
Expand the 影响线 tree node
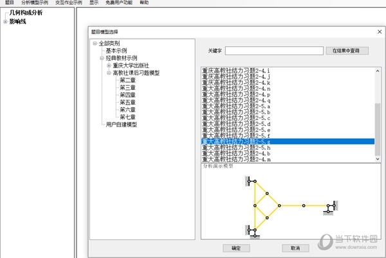[x=5, y=21]
